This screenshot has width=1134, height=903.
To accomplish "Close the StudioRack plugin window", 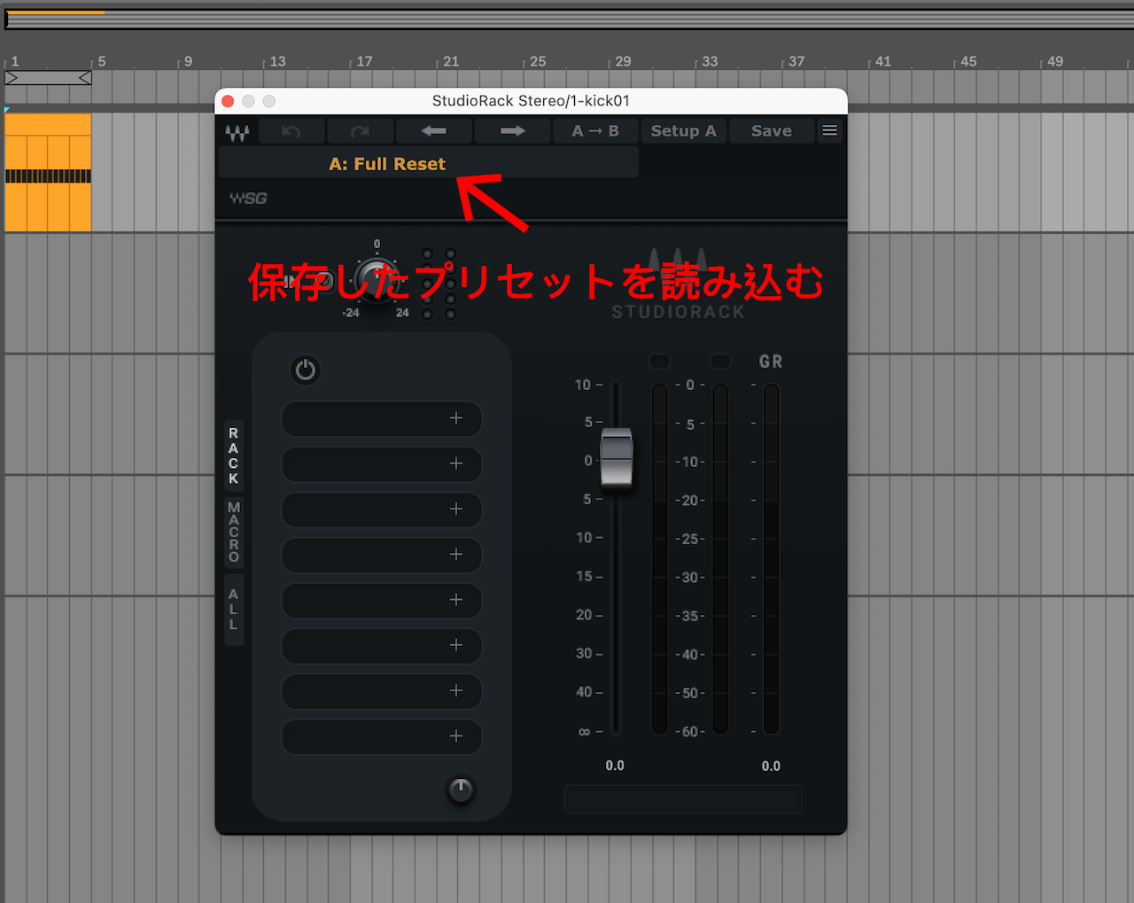I will 228,101.
